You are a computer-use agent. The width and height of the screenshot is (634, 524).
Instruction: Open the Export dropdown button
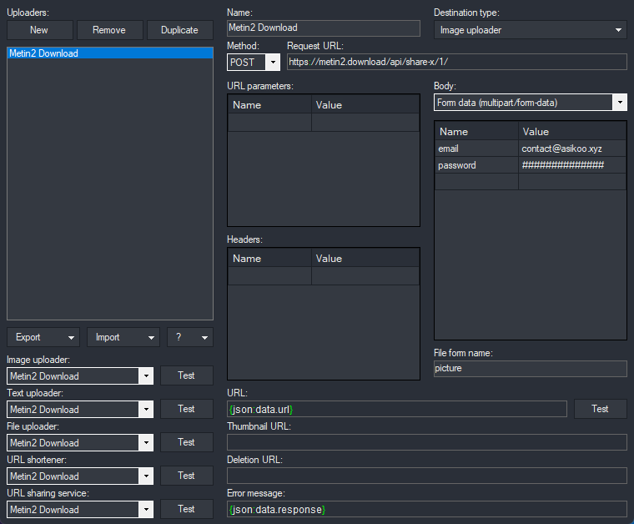click(x=43, y=337)
